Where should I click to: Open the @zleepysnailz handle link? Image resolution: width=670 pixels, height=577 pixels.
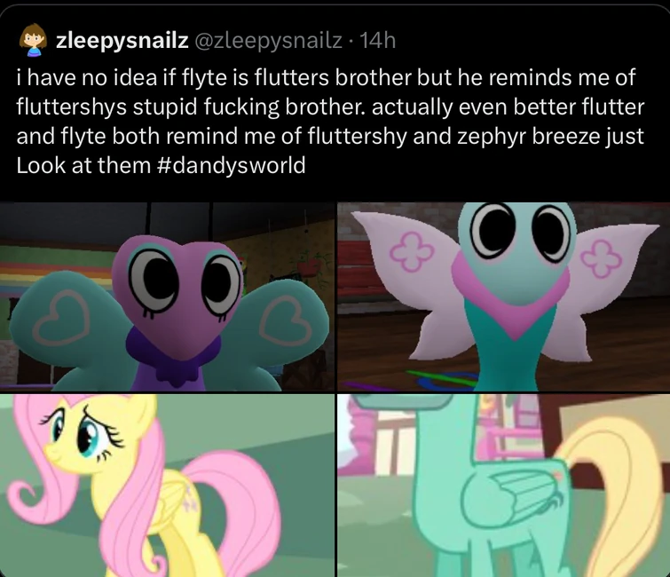pos(269,41)
